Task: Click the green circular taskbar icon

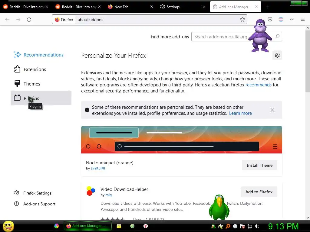Action: [x=132, y=226]
